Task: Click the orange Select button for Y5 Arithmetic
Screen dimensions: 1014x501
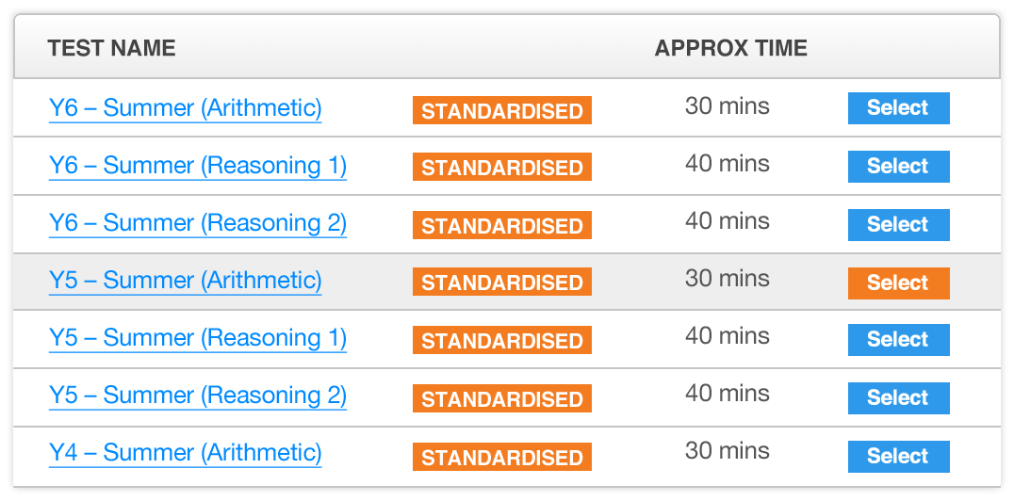Action: 898,283
